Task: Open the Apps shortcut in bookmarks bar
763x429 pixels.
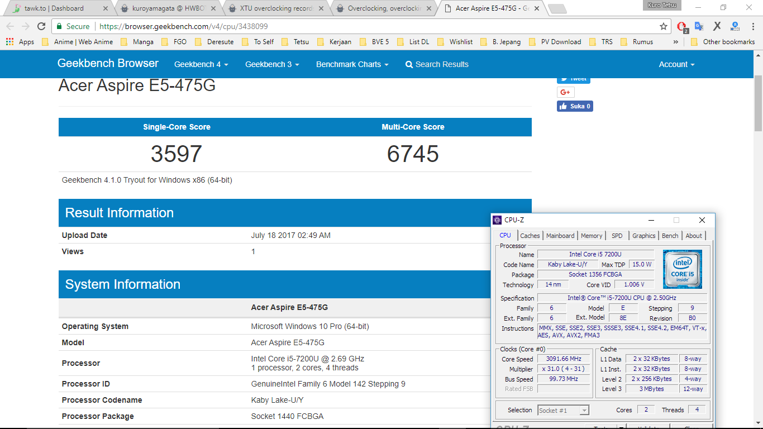Action: click(x=20, y=42)
